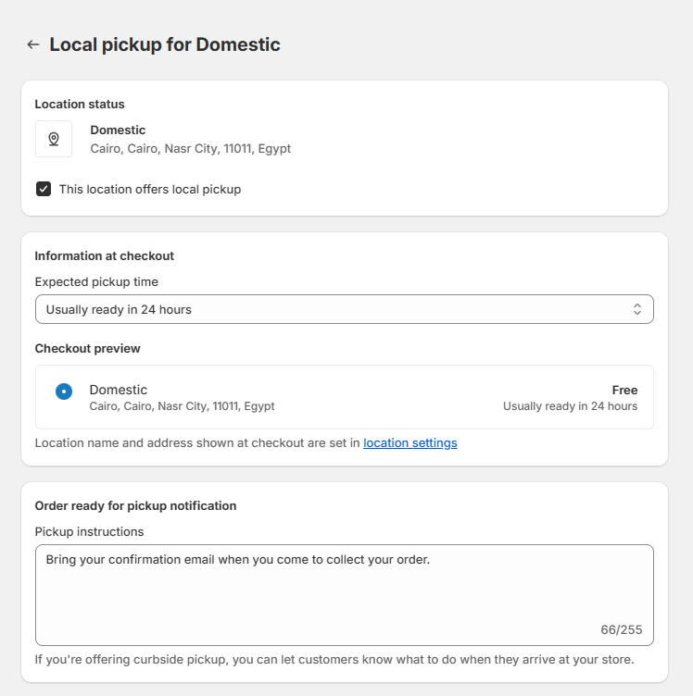The height and width of the screenshot is (696, 693).
Task: Open the Expected pickup time dropdown
Action: (x=343, y=309)
